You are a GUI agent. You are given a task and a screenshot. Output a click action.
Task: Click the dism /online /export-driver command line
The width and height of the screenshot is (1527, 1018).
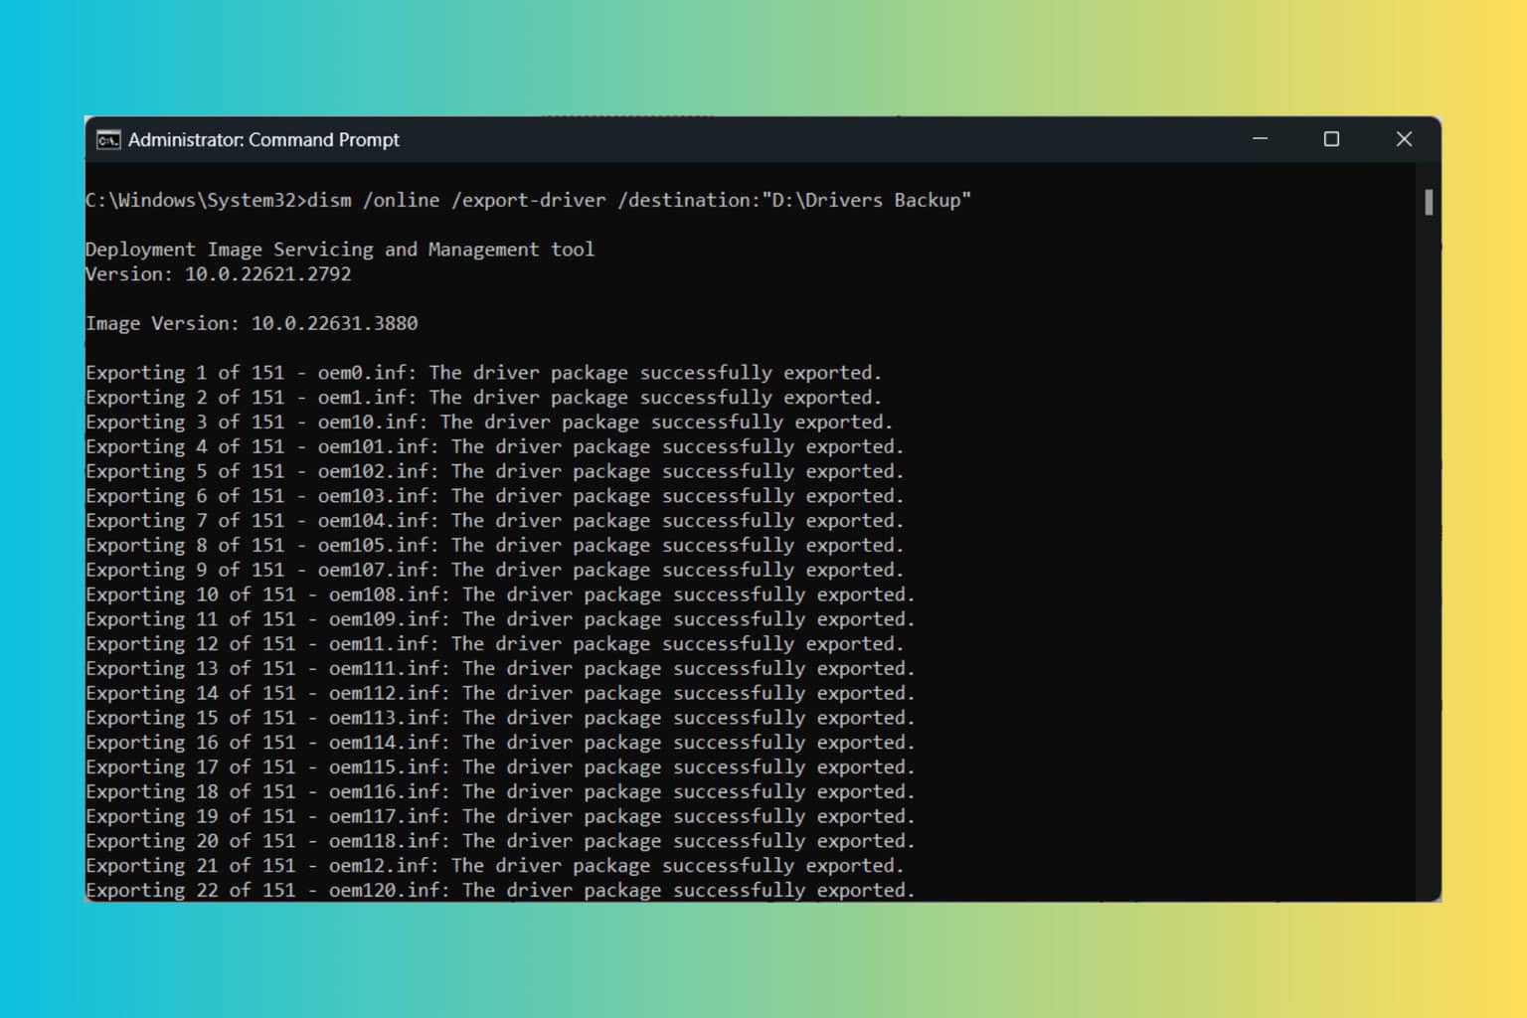528,200
